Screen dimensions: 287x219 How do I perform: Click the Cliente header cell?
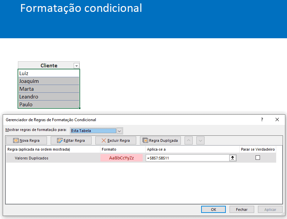point(49,65)
